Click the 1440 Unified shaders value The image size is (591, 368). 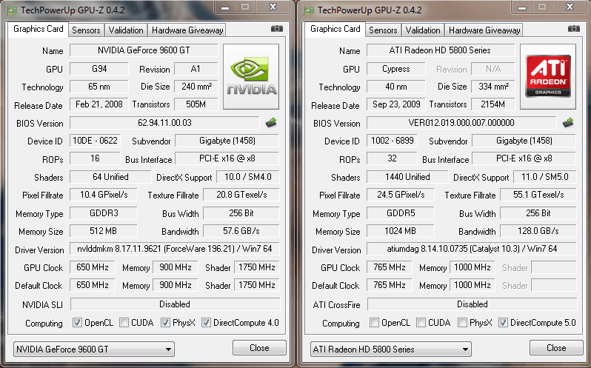pos(407,177)
